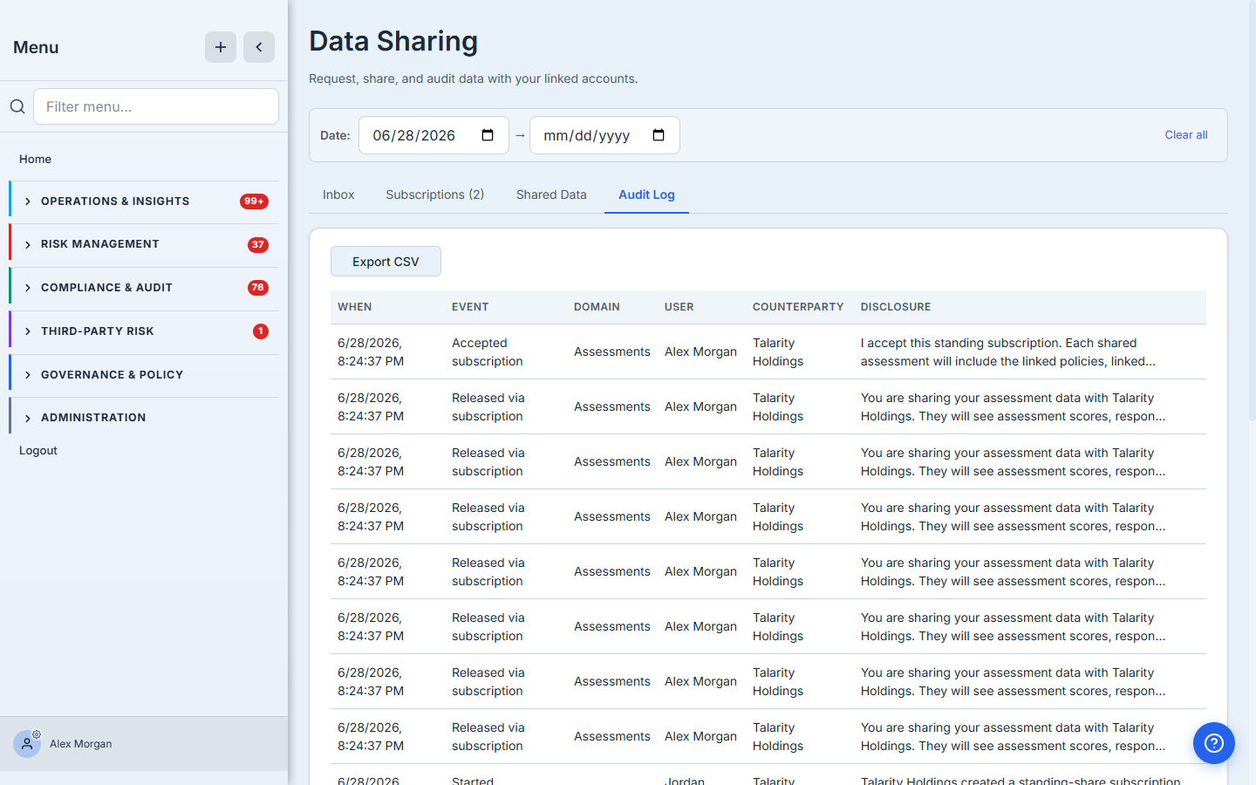Viewport: 1256px width, 785px height.
Task: Open the Administration menu section
Action: [x=145, y=418]
